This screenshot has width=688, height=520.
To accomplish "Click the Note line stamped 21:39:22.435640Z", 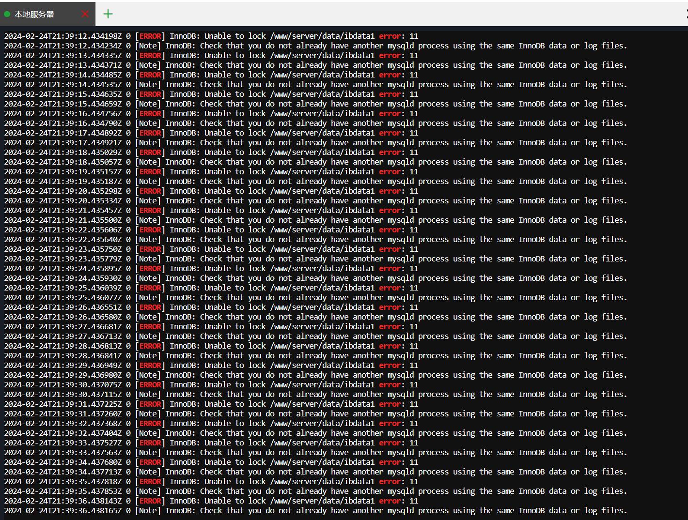I will [x=315, y=239].
